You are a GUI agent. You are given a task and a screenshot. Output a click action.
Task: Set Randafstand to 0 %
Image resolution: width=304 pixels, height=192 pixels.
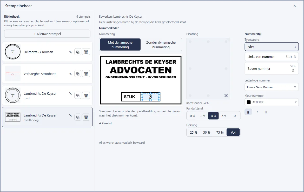tap(192, 116)
